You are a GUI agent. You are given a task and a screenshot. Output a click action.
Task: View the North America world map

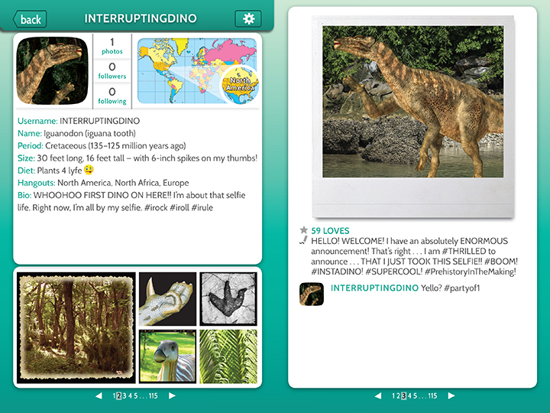tap(198, 71)
